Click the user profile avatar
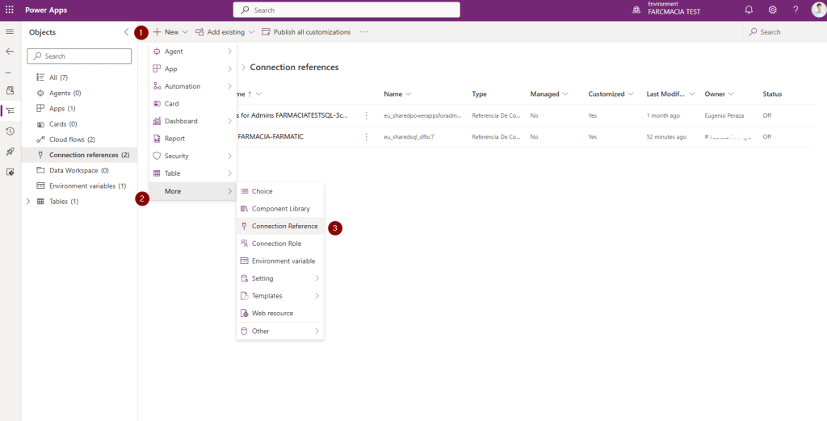The width and height of the screenshot is (827, 421). 817,10
